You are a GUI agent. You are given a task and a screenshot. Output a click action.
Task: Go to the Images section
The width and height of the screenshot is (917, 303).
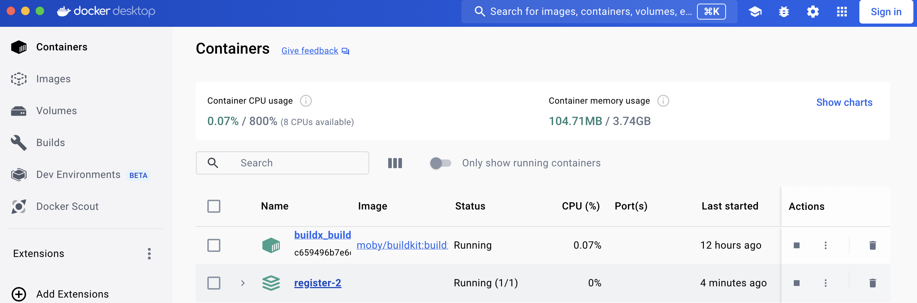coord(53,79)
